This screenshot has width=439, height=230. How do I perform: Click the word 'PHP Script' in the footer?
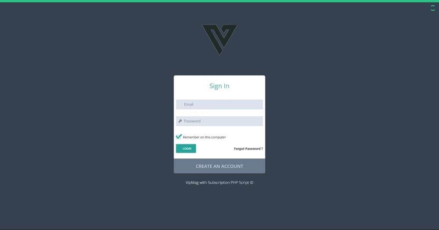click(x=240, y=183)
